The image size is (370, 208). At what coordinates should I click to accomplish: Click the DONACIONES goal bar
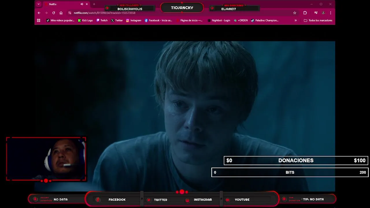tap(296, 160)
